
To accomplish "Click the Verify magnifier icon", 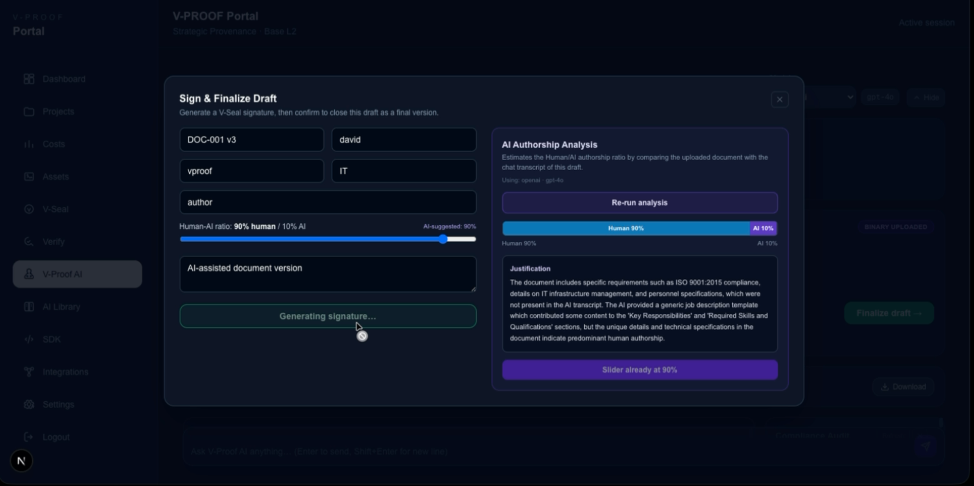I will point(29,242).
